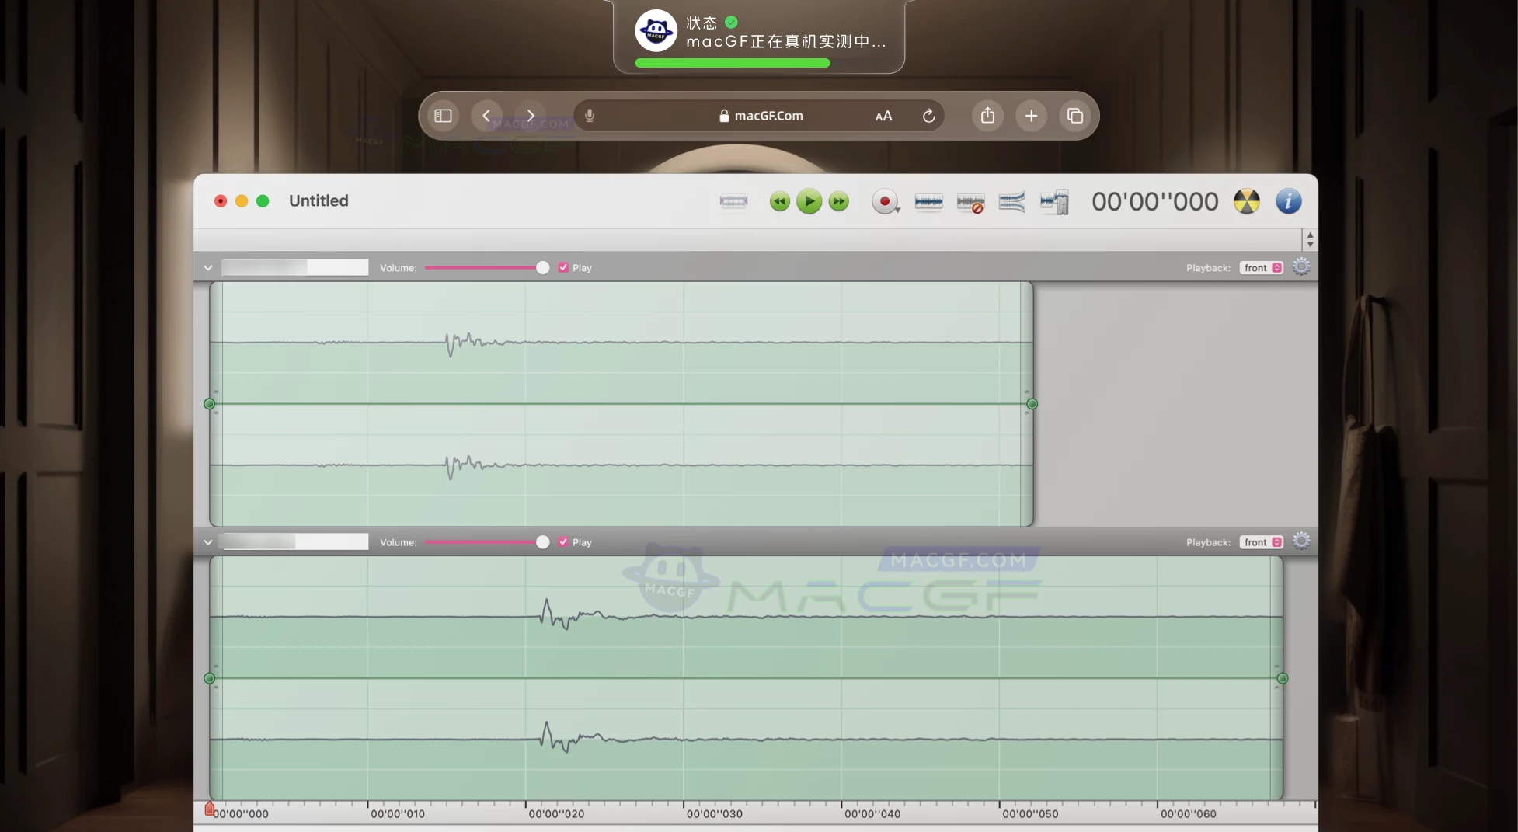The image size is (1518, 832).
Task: Select the trim/cut tool on the toolbar
Action: click(x=733, y=202)
